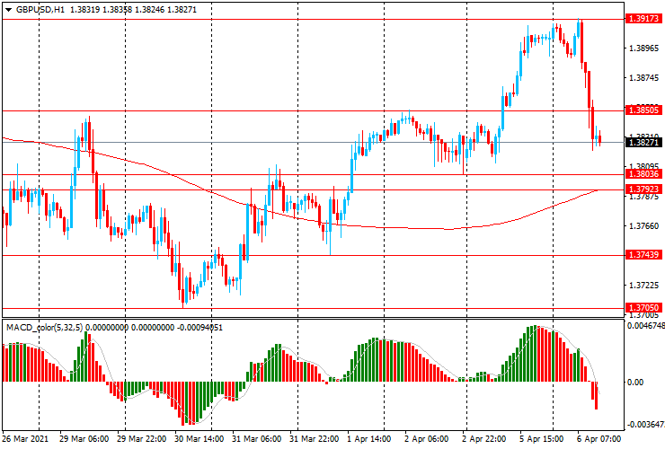Click the 29 Mar 06:00 time label
The width and height of the screenshot is (665, 449).
click(x=84, y=438)
